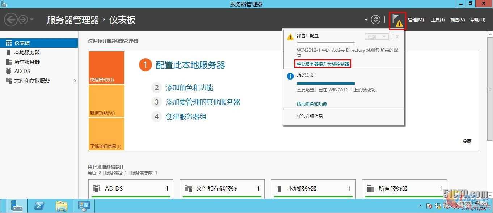The image size is (493, 213).
Task: Click the tray flag icon with red X
Action: click(429, 206)
